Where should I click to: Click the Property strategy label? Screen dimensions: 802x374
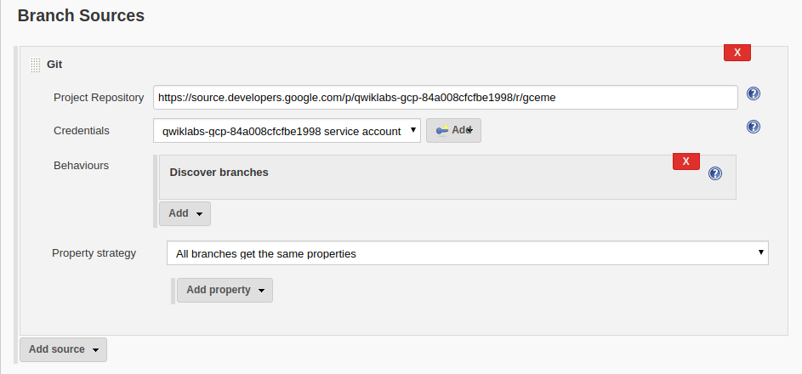click(x=94, y=253)
